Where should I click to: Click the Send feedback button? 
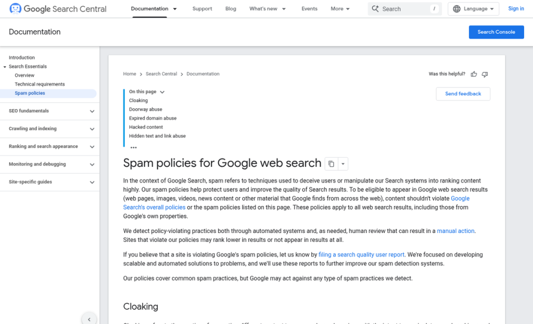pyautogui.click(x=463, y=94)
